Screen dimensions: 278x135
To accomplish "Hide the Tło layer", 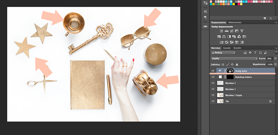I will coord(213,101).
